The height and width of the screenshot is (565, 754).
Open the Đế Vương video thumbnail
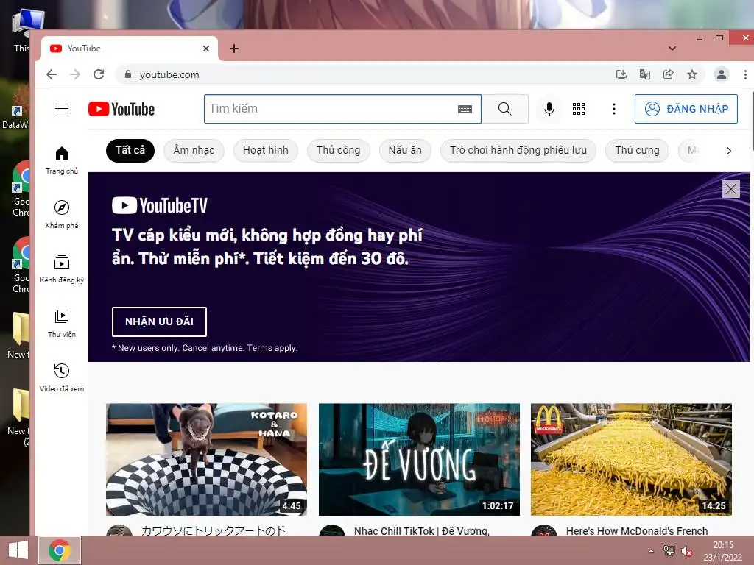pos(419,459)
